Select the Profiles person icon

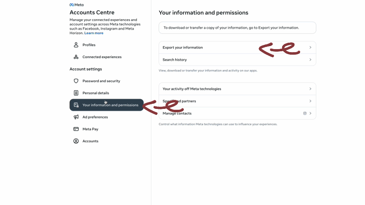pos(76,45)
